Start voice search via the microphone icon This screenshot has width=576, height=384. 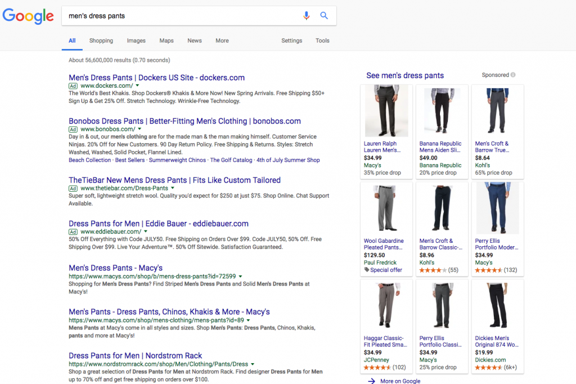[x=306, y=15]
